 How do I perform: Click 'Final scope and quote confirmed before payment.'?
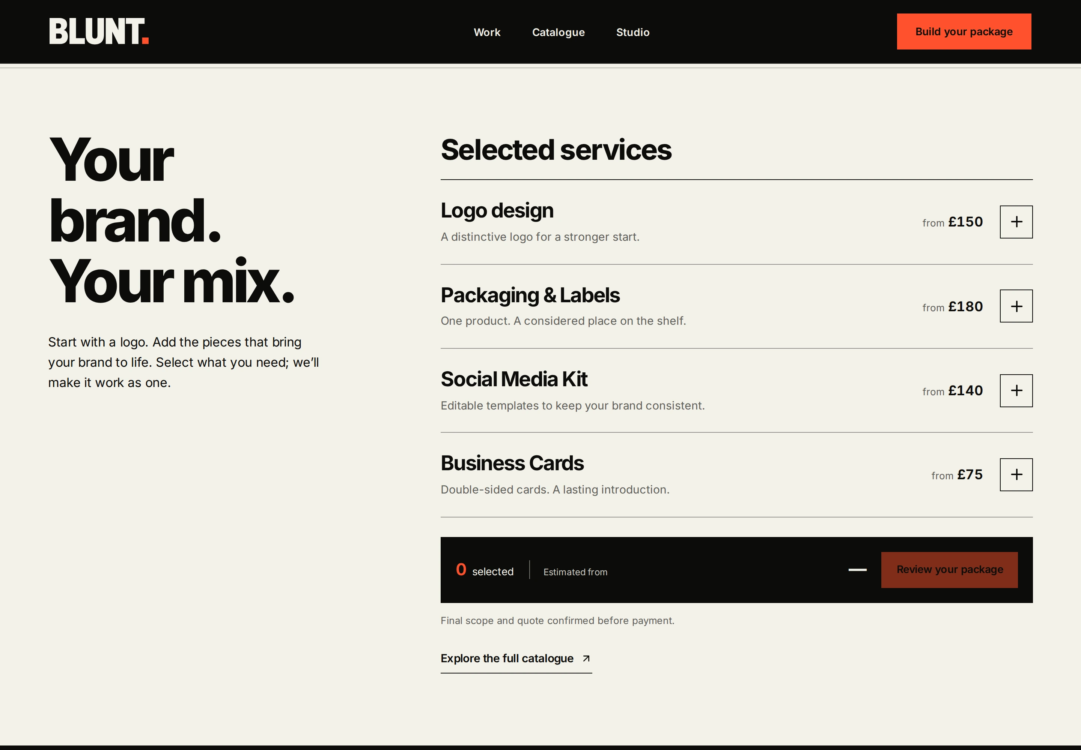[x=557, y=621]
